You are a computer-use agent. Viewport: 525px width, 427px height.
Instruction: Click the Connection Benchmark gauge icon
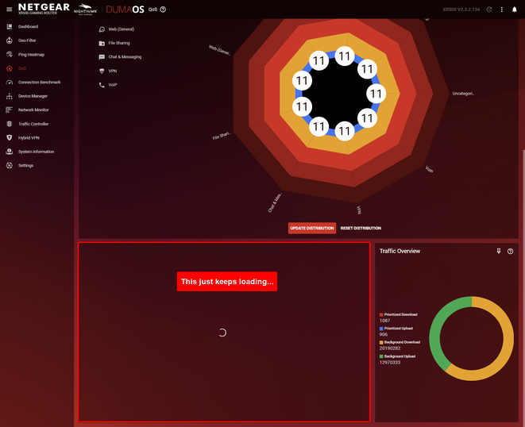point(10,82)
